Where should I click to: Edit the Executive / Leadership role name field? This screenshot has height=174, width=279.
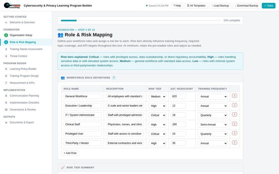[83, 106]
